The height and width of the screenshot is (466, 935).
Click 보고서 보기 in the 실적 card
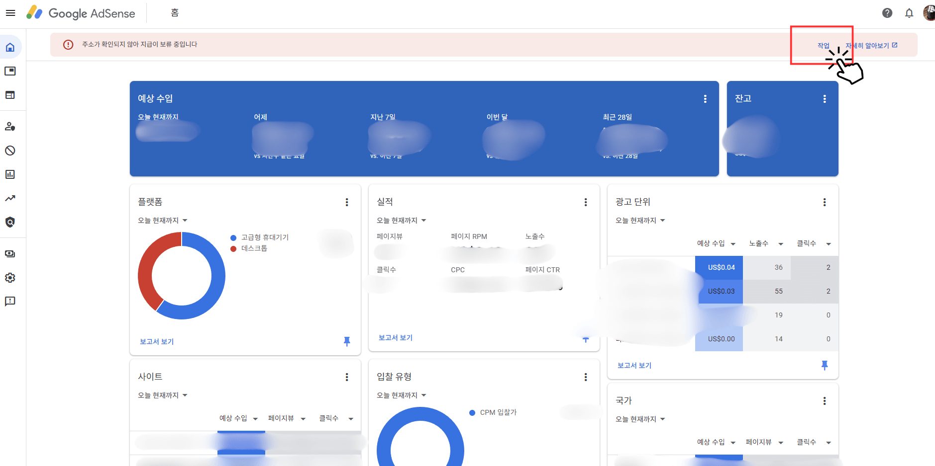[395, 337]
